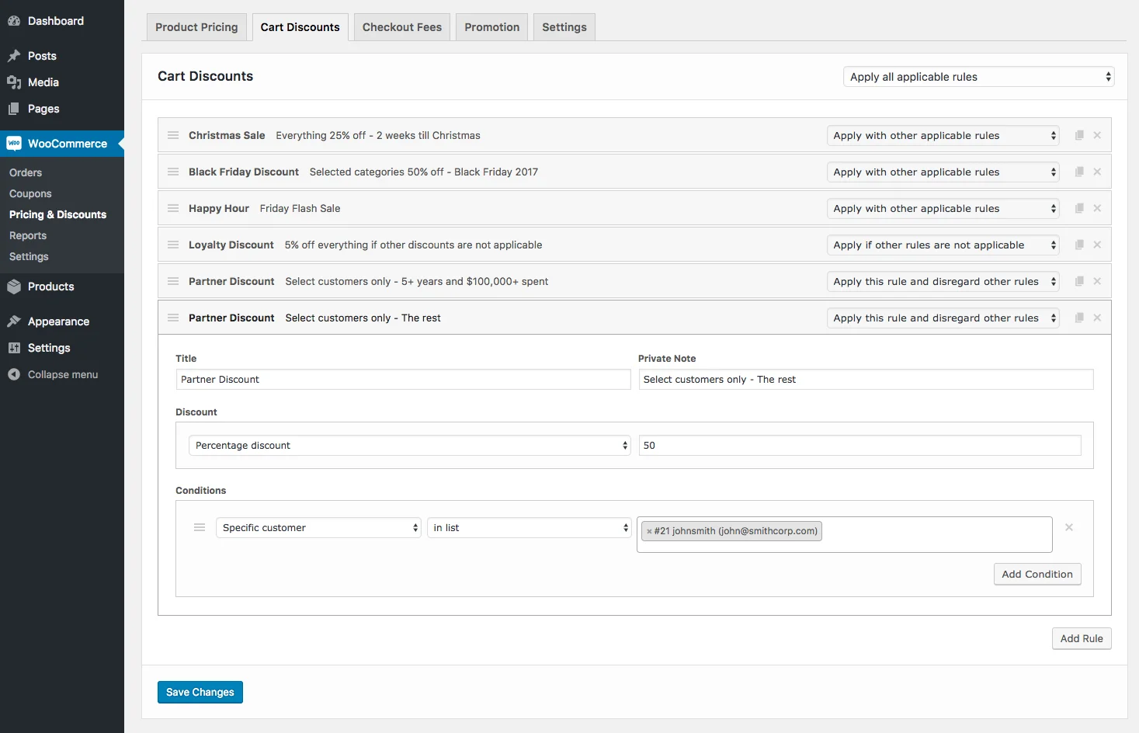Switch to the Checkout Fees tab
Image resolution: width=1139 pixels, height=733 pixels.
[401, 26]
